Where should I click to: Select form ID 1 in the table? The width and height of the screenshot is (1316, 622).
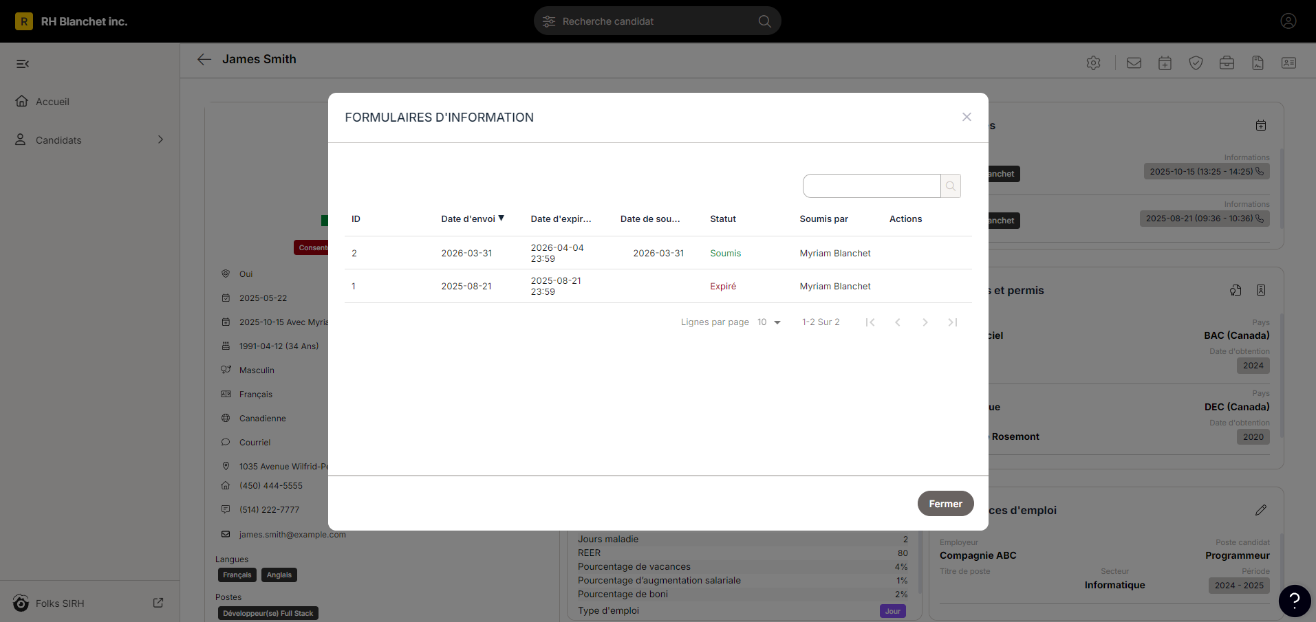click(354, 287)
